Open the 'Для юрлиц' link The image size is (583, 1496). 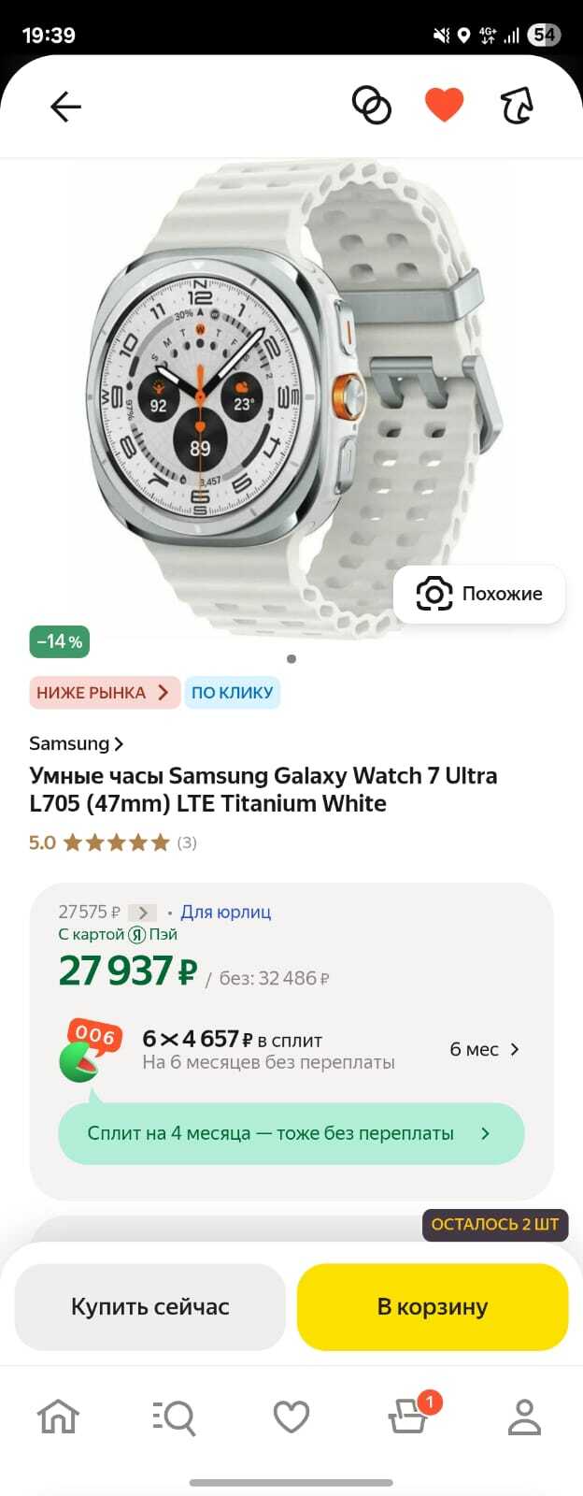click(225, 912)
